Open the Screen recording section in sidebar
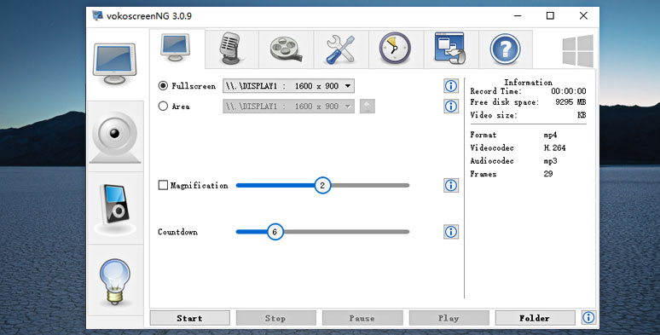The height and width of the screenshot is (335, 660). click(x=114, y=64)
